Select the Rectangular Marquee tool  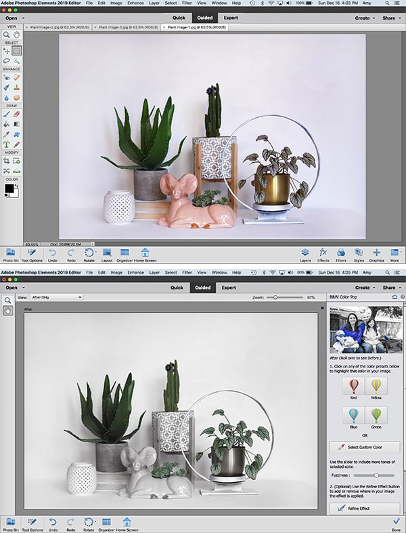[16, 51]
